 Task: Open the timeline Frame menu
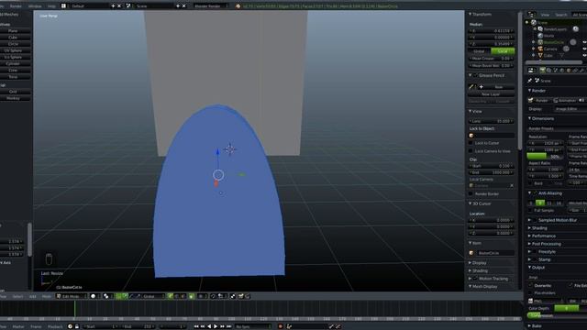[37, 326]
